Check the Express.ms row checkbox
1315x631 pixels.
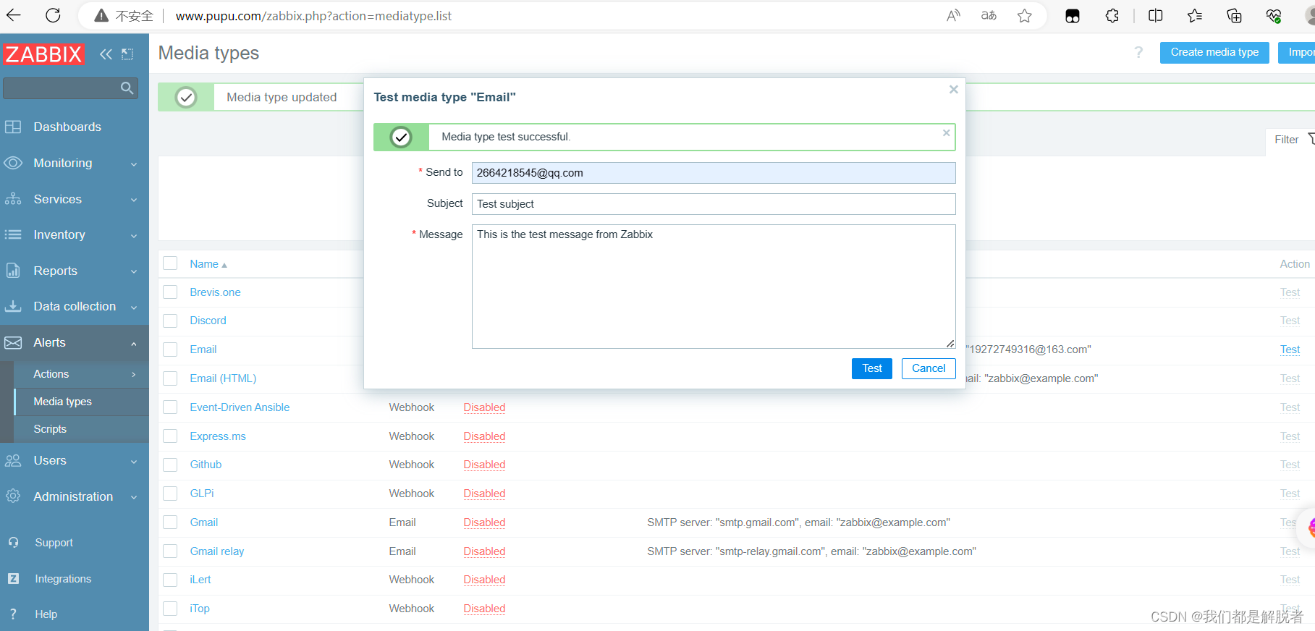coord(170,436)
